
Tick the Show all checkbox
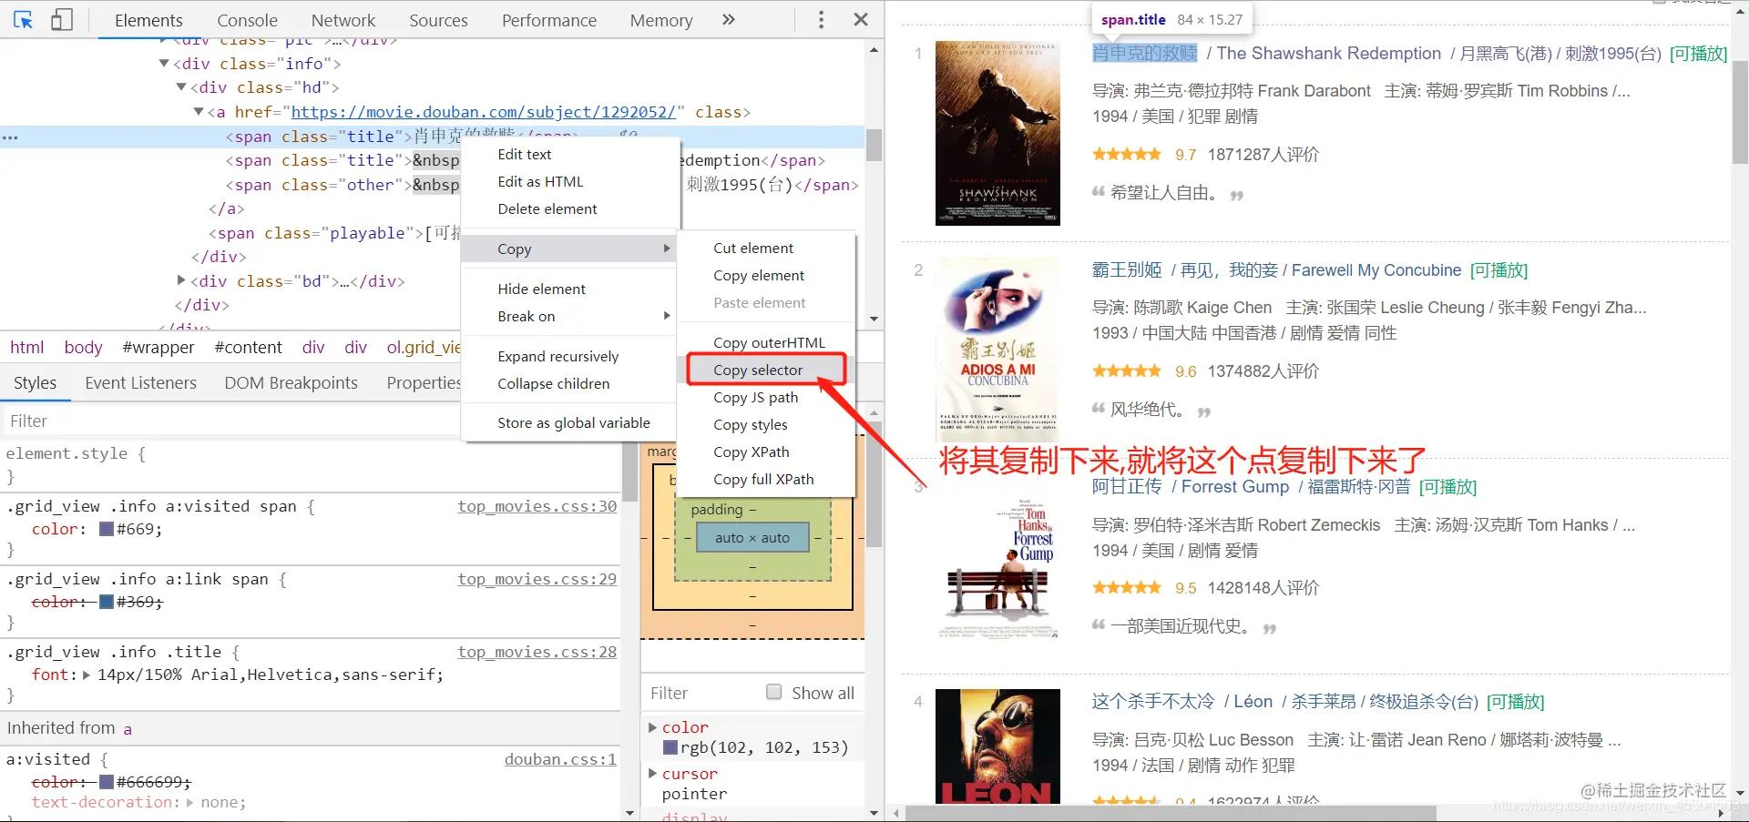tap(774, 692)
